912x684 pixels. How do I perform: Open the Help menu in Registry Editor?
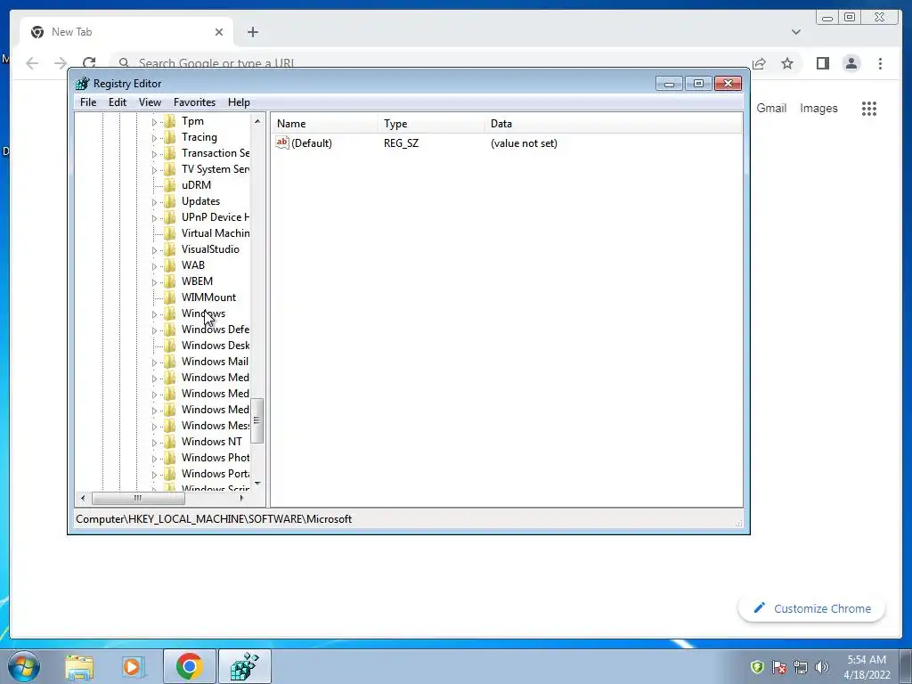239,102
